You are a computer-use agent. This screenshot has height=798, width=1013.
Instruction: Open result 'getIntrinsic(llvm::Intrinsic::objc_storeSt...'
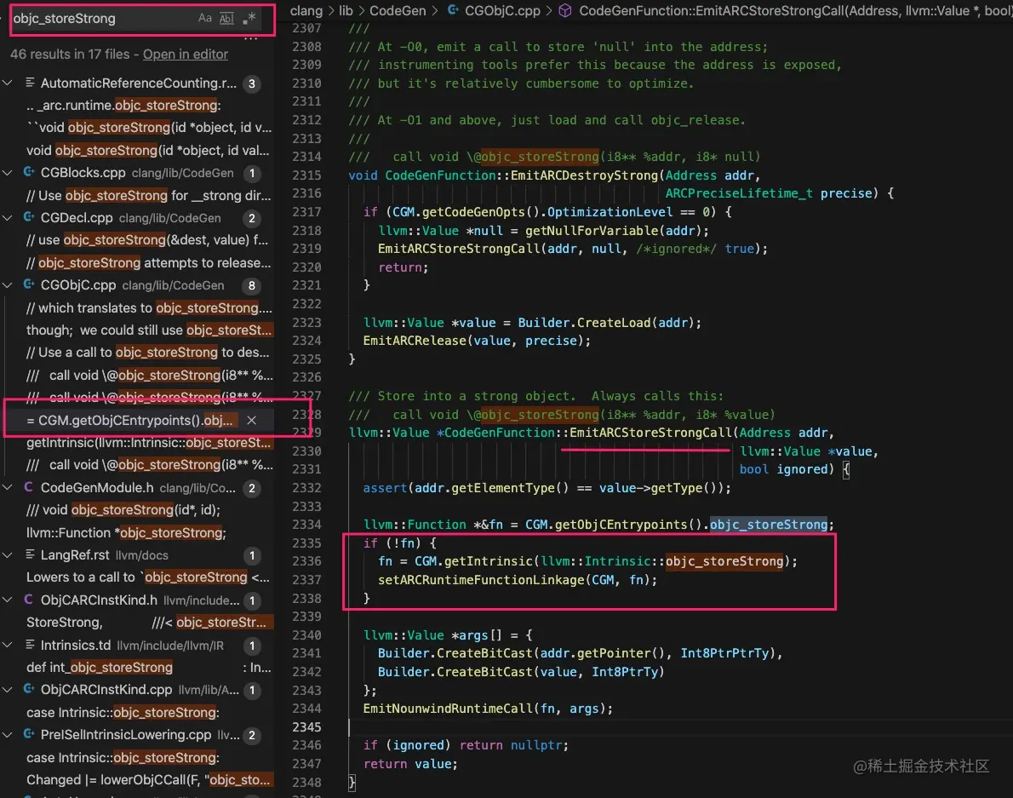[149, 443]
